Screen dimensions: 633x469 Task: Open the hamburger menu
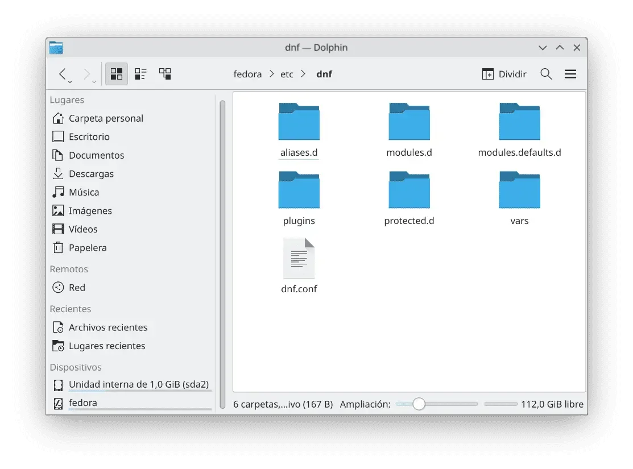570,74
